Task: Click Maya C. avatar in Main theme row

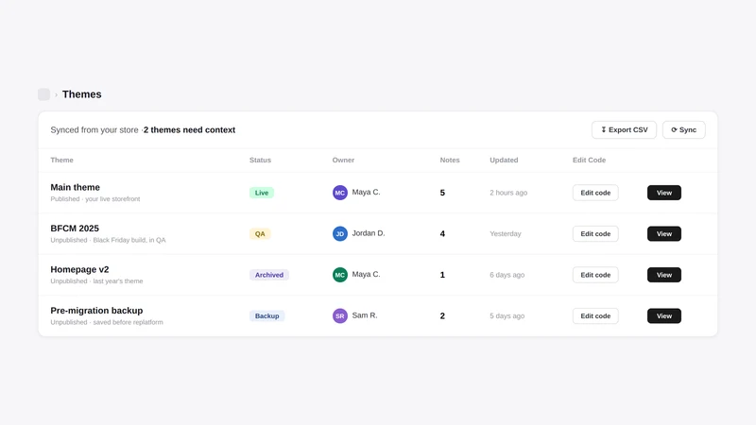Action: pyautogui.click(x=340, y=193)
